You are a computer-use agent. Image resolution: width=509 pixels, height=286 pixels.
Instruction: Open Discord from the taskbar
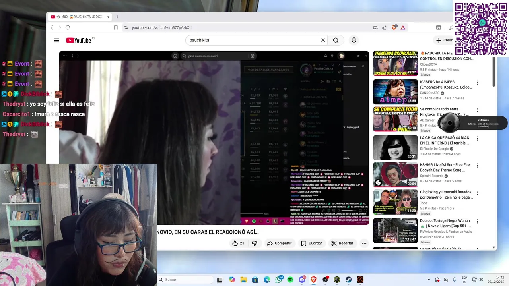[x=302, y=280]
